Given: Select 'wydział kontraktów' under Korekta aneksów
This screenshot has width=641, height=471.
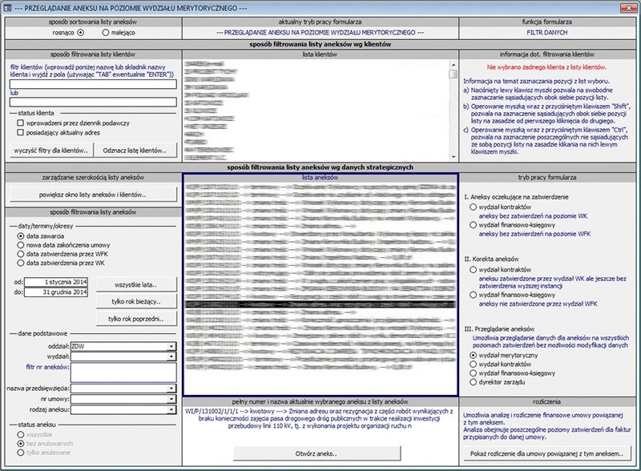Looking at the screenshot, I should [473, 269].
